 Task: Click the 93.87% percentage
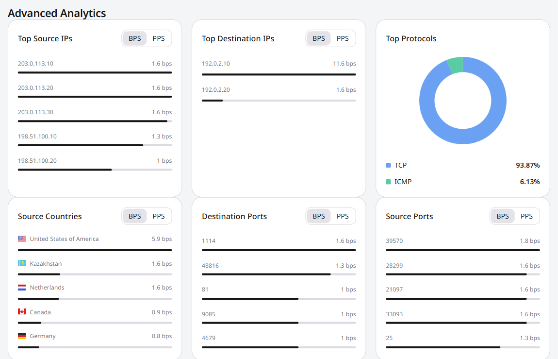point(528,165)
